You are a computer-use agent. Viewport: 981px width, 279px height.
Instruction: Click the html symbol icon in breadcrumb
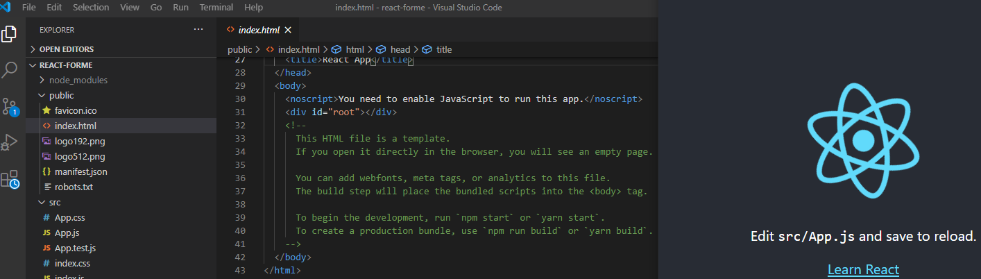coord(336,49)
